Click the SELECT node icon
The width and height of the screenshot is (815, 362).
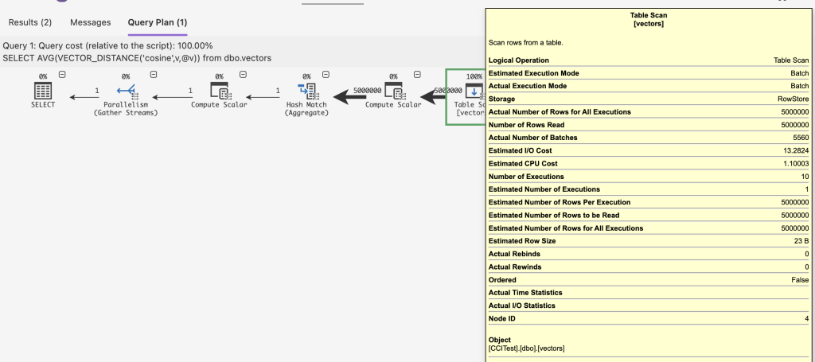click(x=43, y=90)
